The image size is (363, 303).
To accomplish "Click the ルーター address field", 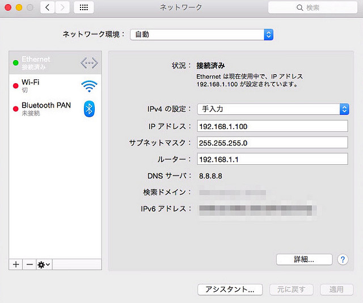I will click(272, 159).
